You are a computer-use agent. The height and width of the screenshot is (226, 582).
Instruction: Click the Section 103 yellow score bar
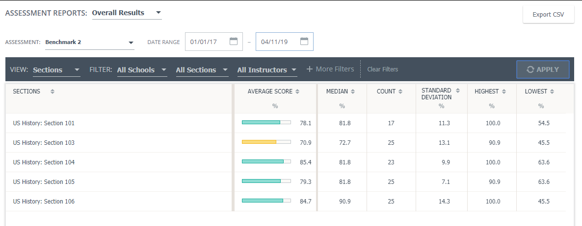click(259, 143)
